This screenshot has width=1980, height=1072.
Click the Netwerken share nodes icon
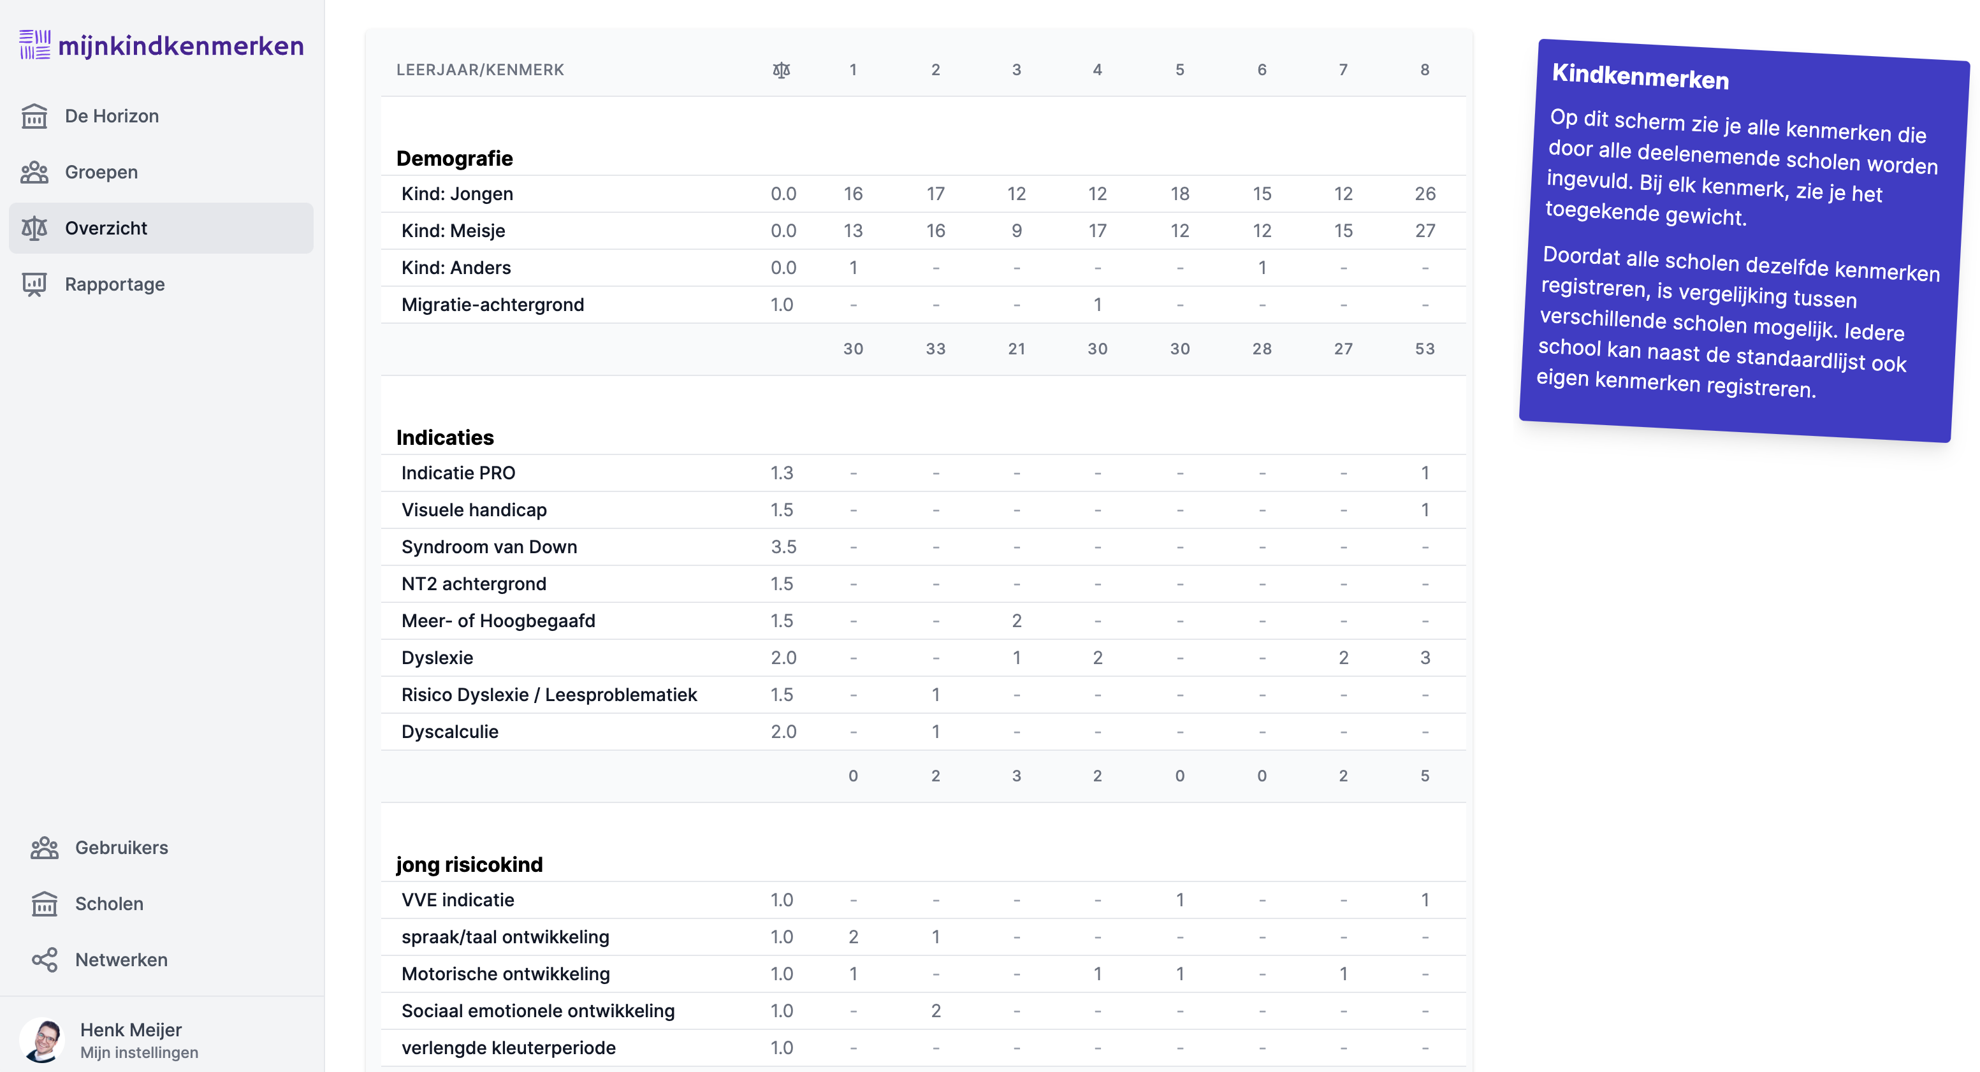click(x=45, y=960)
